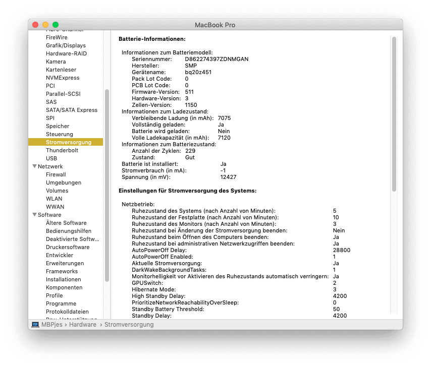The height and width of the screenshot is (367, 431).
Task: Select the Kamera sidebar item
Action: (x=56, y=62)
